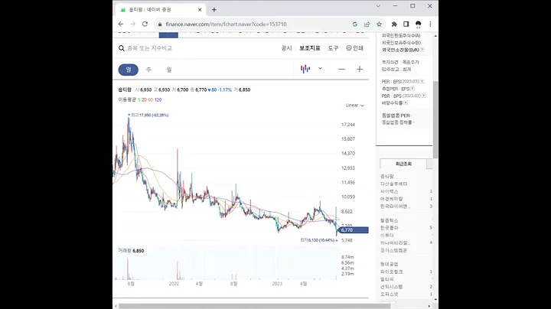Click the scrollbar up arrow at the top right

pyautogui.click(x=435, y=36)
